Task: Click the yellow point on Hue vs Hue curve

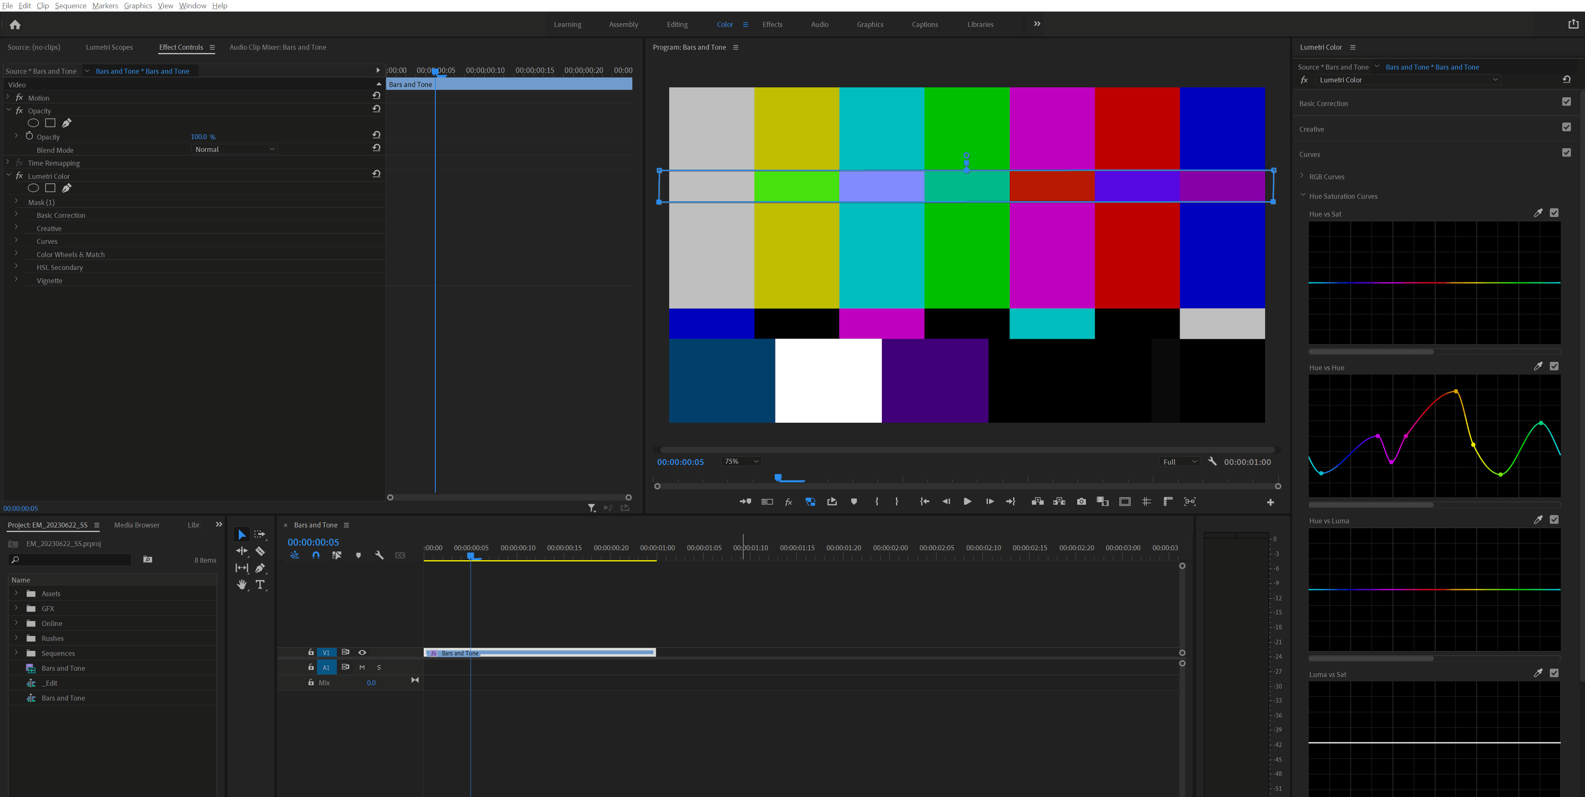Action: pos(1472,444)
